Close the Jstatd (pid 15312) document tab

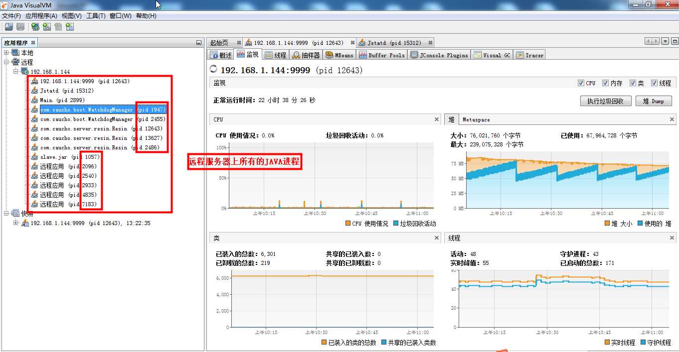(x=430, y=43)
